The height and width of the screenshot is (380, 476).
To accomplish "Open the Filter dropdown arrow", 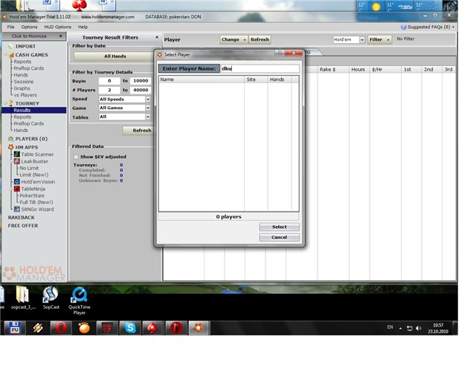I will click(388, 39).
